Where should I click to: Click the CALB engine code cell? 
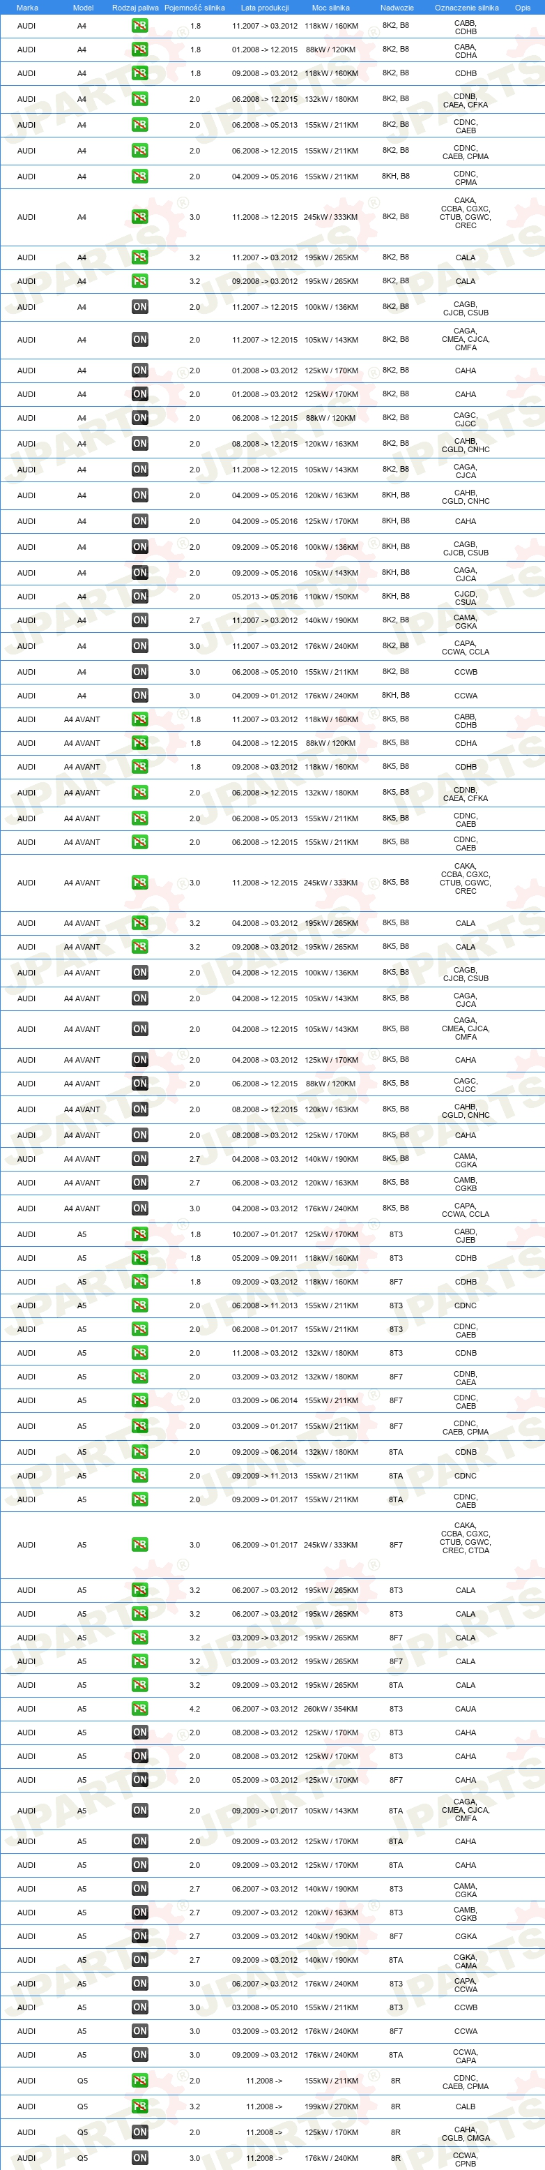pos(465,2106)
